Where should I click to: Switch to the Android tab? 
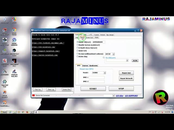click(102, 35)
